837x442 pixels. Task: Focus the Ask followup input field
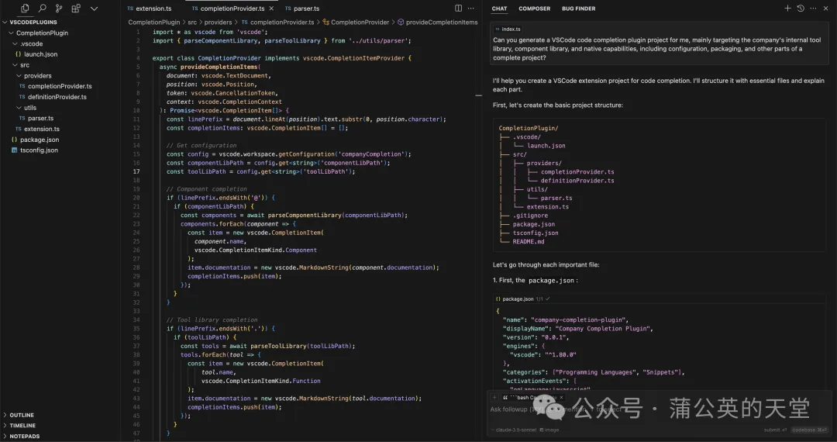[660, 409]
